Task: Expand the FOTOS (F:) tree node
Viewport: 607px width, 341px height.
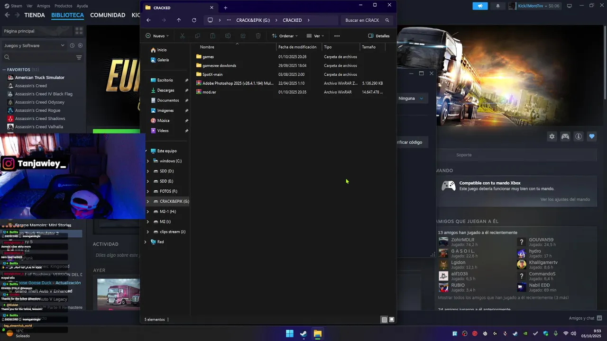Action: coord(148,191)
